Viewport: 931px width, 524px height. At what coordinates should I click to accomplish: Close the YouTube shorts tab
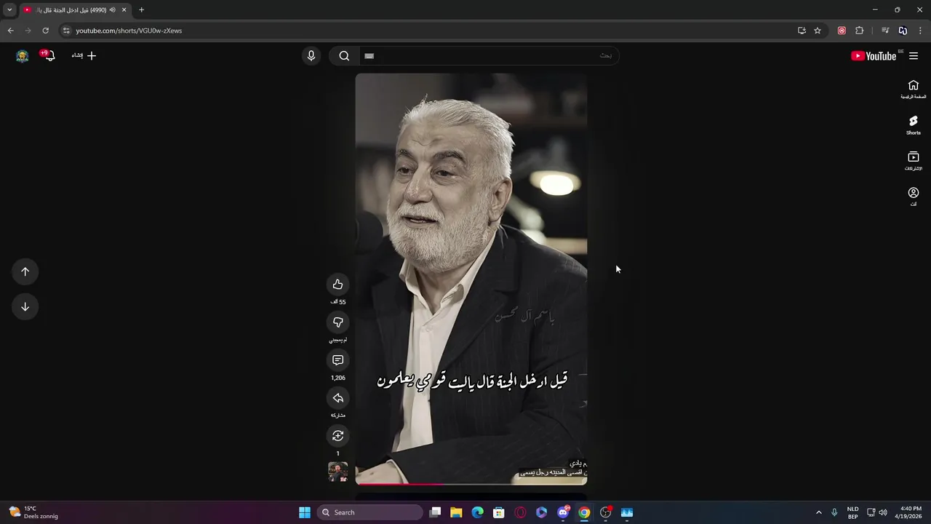coord(124,10)
